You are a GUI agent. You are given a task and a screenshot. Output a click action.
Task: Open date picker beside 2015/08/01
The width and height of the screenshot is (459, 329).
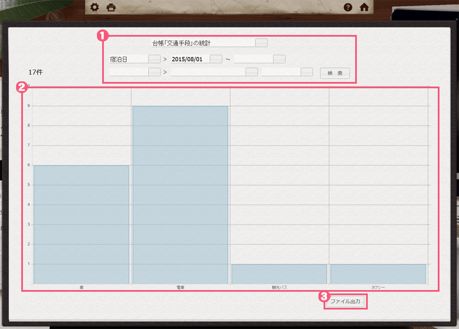tap(216, 59)
